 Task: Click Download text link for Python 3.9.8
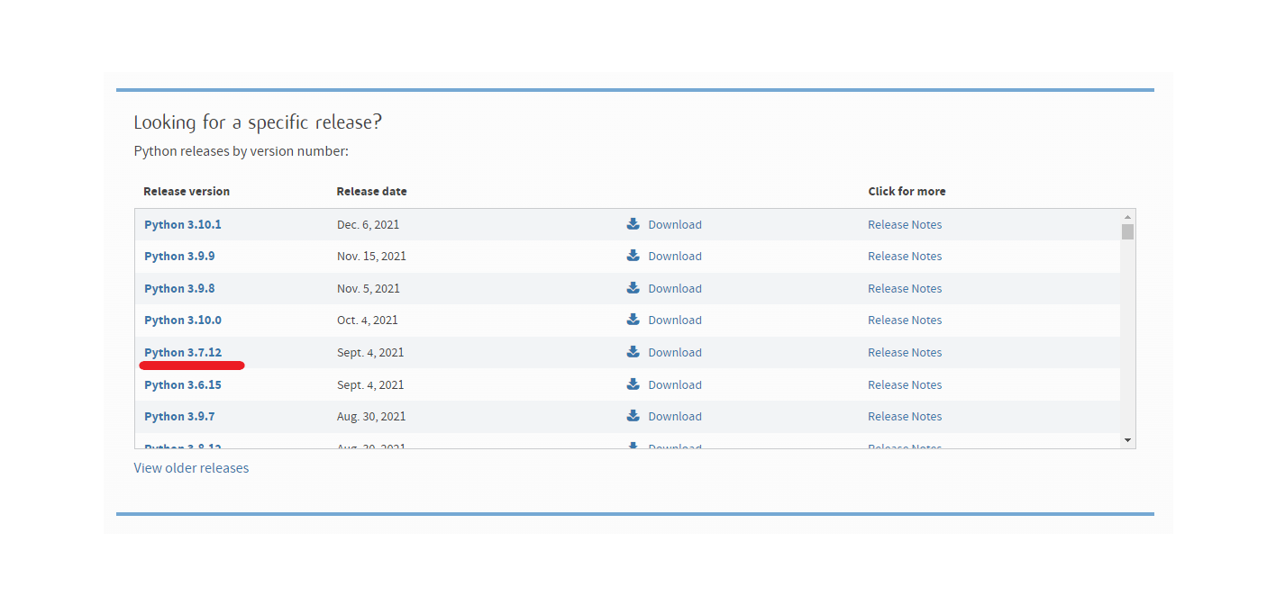point(675,288)
